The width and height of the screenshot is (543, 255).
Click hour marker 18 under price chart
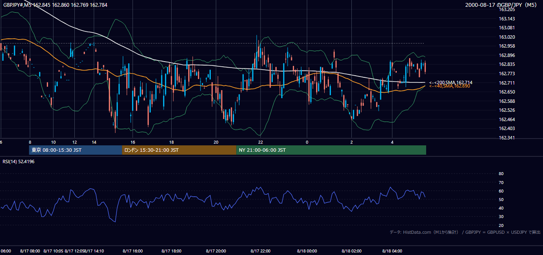click(171, 142)
